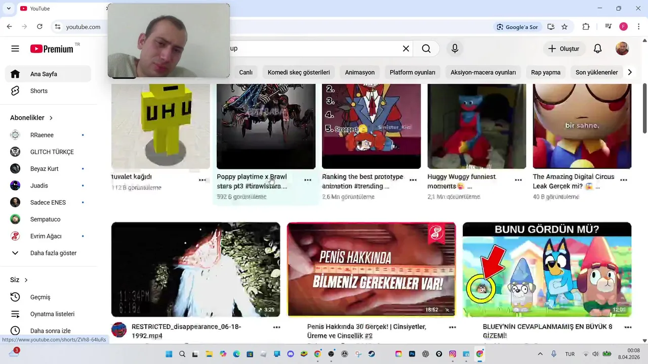Viewport: 648px width, 364px height.
Task: Open options for 'Ranking the best prototype' short
Action: pos(413,180)
